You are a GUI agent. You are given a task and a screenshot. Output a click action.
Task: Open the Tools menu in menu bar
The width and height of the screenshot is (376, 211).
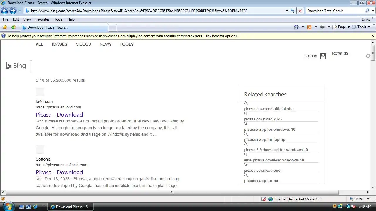58,19
